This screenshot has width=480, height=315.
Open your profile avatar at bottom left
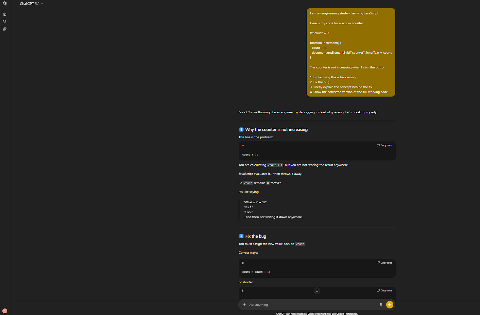(x=5, y=310)
